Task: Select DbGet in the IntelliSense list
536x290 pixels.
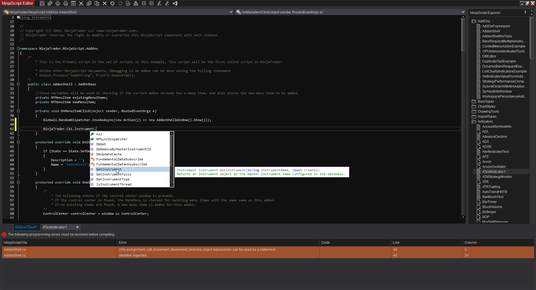Action: click(x=130, y=144)
